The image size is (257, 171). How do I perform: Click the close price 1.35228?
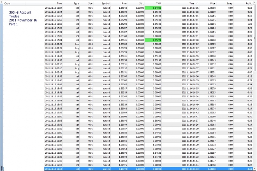(212, 56)
